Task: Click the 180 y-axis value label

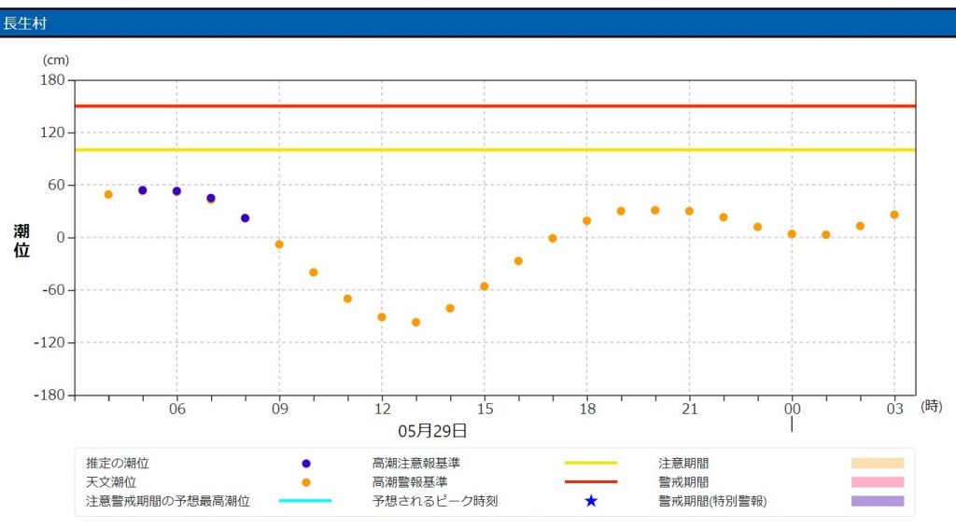Action: tap(52, 80)
